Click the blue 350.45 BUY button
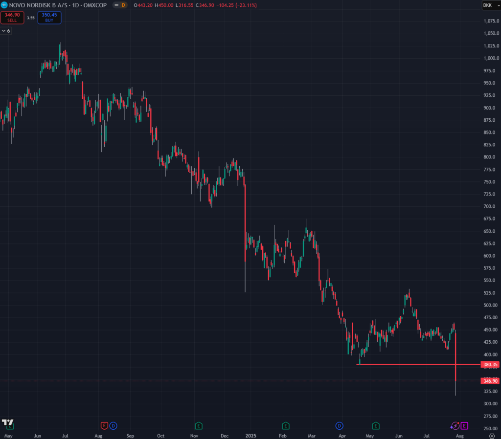Viewport: 501px width, 439px height. coord(49,18)
